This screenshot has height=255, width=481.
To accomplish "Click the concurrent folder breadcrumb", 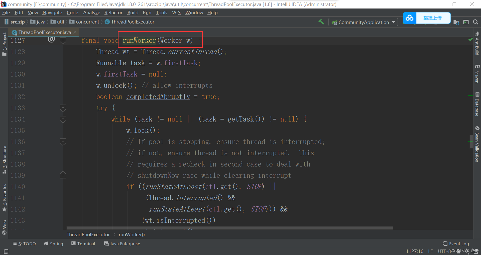I will click(x=84, y=22).
